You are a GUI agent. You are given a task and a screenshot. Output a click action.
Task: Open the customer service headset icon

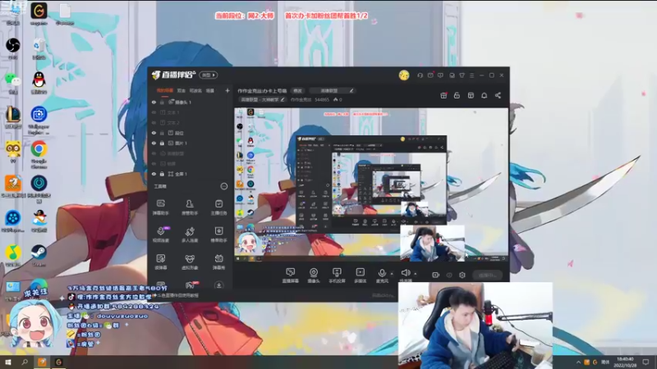(420, 75)
